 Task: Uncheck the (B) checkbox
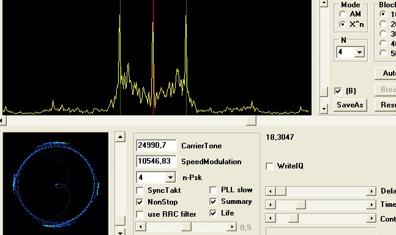click(x=338, y=91)
